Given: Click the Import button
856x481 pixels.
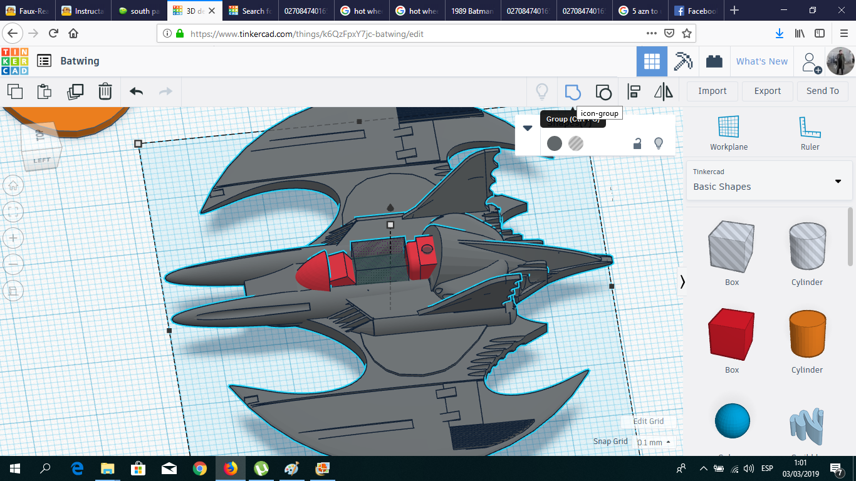Looking at the screenshot, I should (712, 91).
